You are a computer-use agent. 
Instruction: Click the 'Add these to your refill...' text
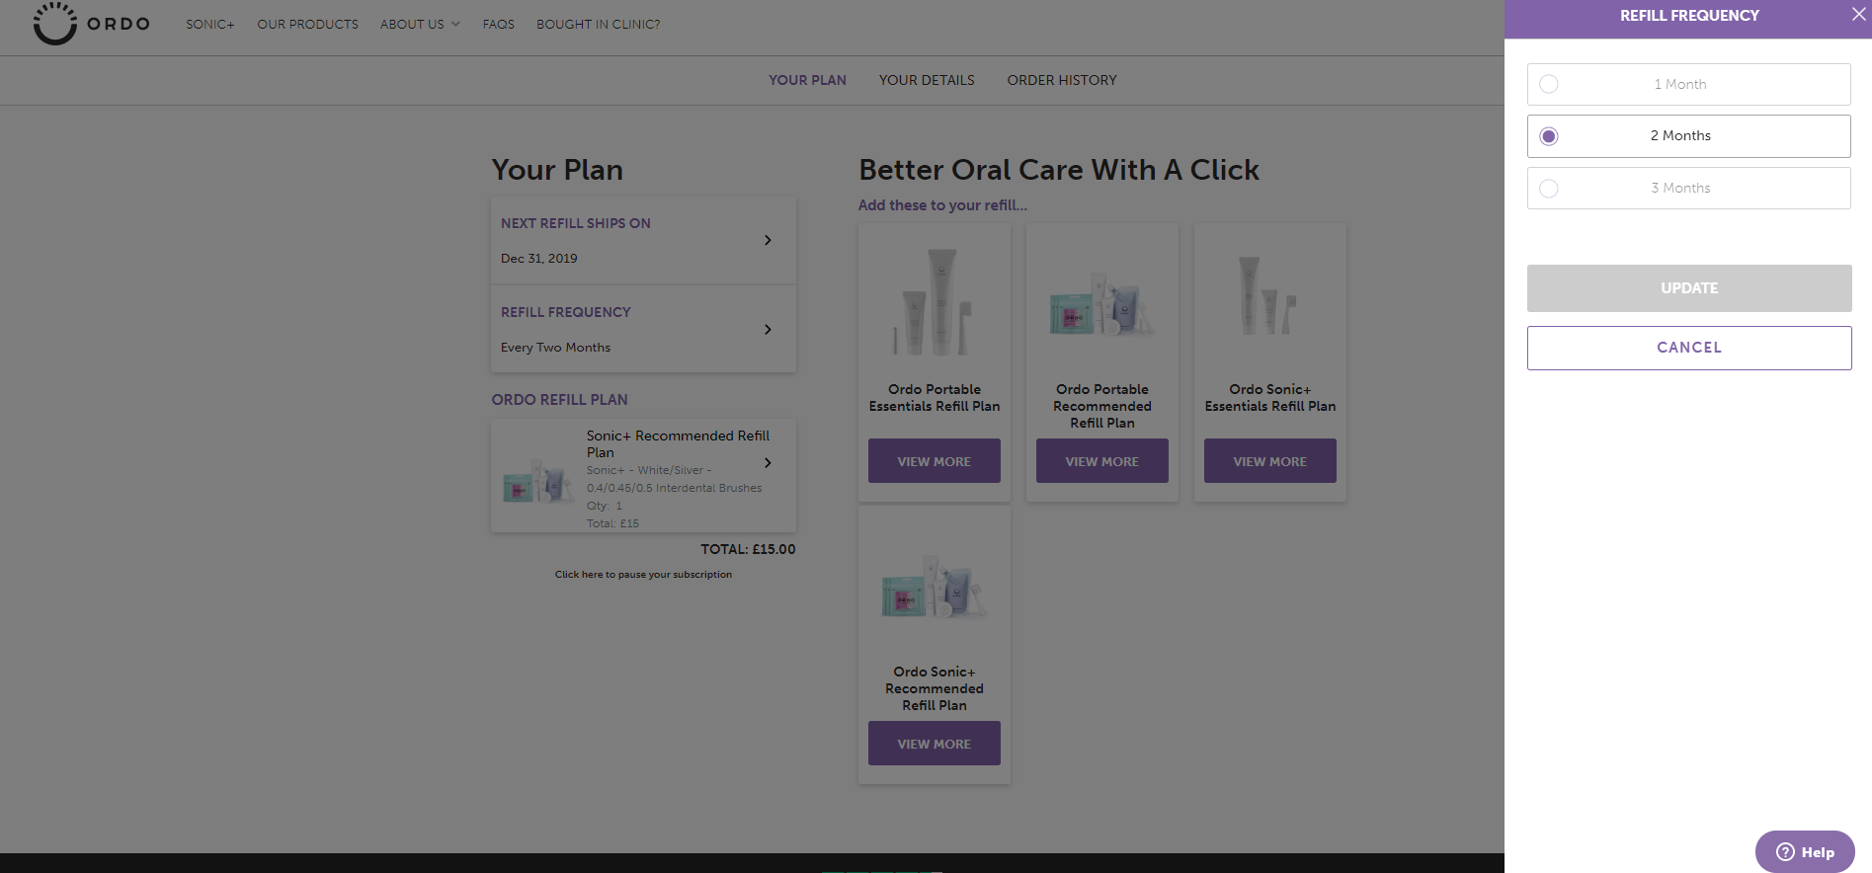(x=942, y=205)
